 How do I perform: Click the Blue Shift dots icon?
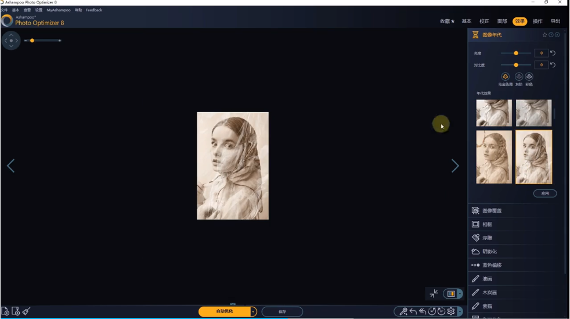click(x=475, y=265)
